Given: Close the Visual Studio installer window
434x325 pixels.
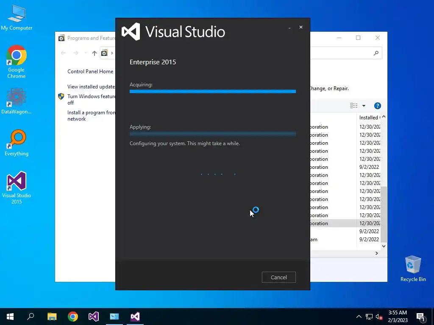Looking at the screenshot, I should [300, 27].
